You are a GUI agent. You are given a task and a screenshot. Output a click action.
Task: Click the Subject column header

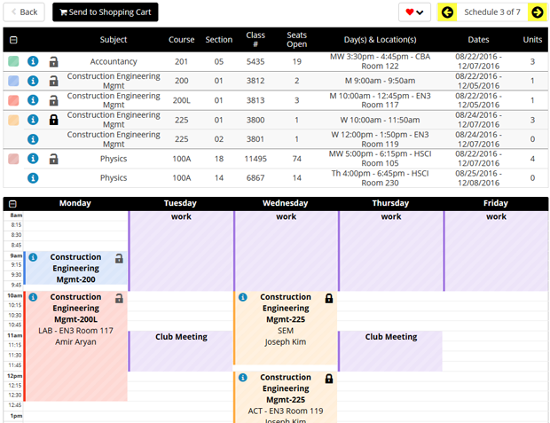coord(114,40)
